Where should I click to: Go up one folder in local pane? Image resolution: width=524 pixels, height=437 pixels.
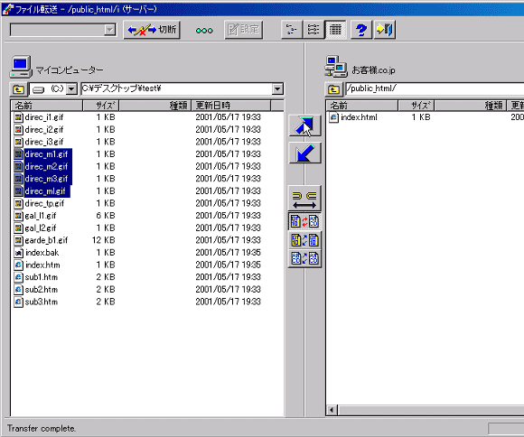tap(18, 89)
